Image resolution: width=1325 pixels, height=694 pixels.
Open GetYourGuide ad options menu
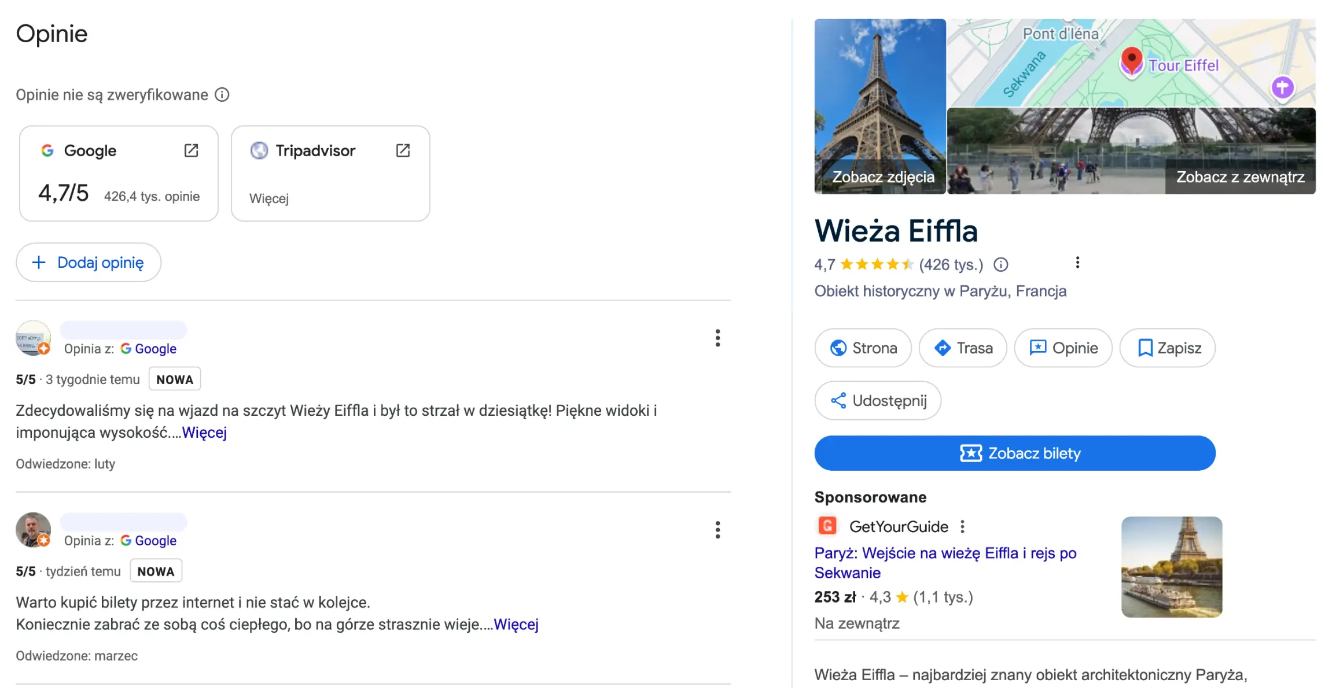tap(962, 527)
